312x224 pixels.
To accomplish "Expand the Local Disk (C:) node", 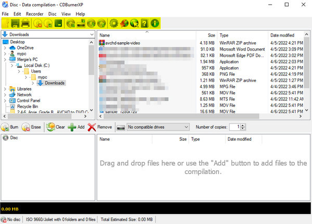I will click(12, 65).
